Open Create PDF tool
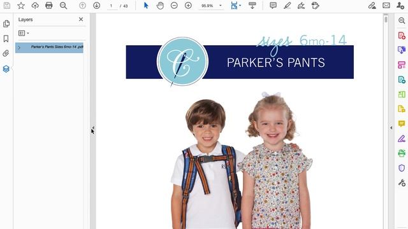Viewport: 408px width, 229px height. click(402, 36)
